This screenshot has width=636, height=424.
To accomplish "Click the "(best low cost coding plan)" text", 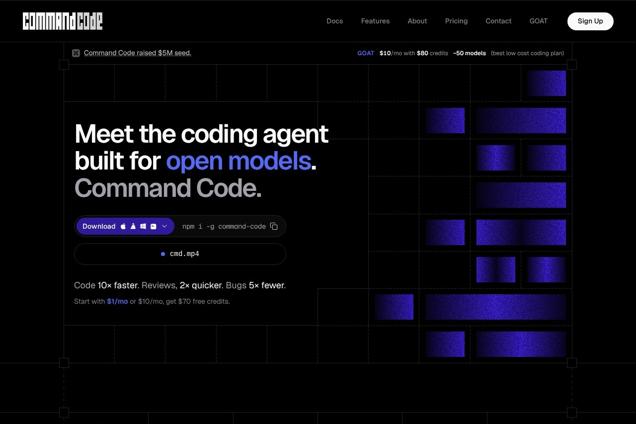I will point(527,53).
